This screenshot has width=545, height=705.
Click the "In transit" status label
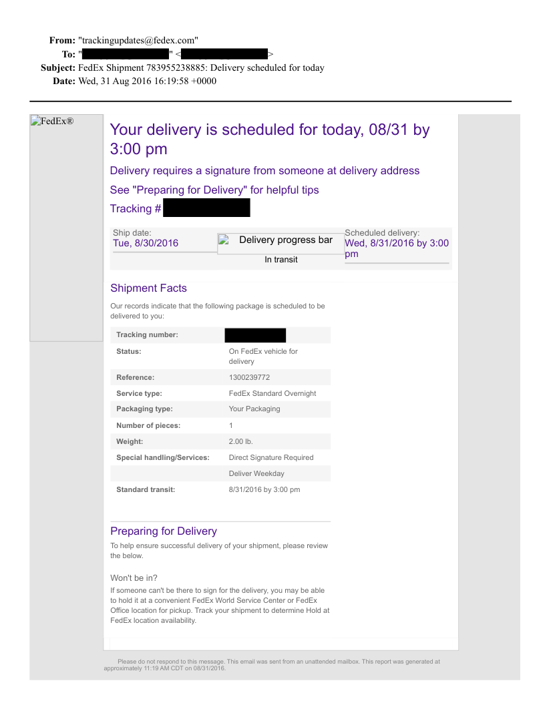click(x=281, y=260)
